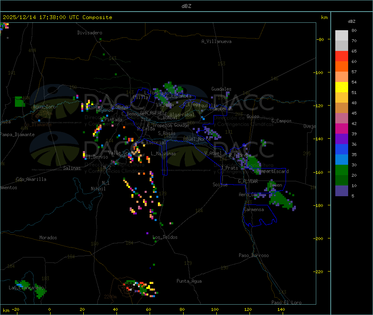Click the SAN_RAFAEL map label
The width and height of the screenshot is (373, 315).
pos(152,113)
